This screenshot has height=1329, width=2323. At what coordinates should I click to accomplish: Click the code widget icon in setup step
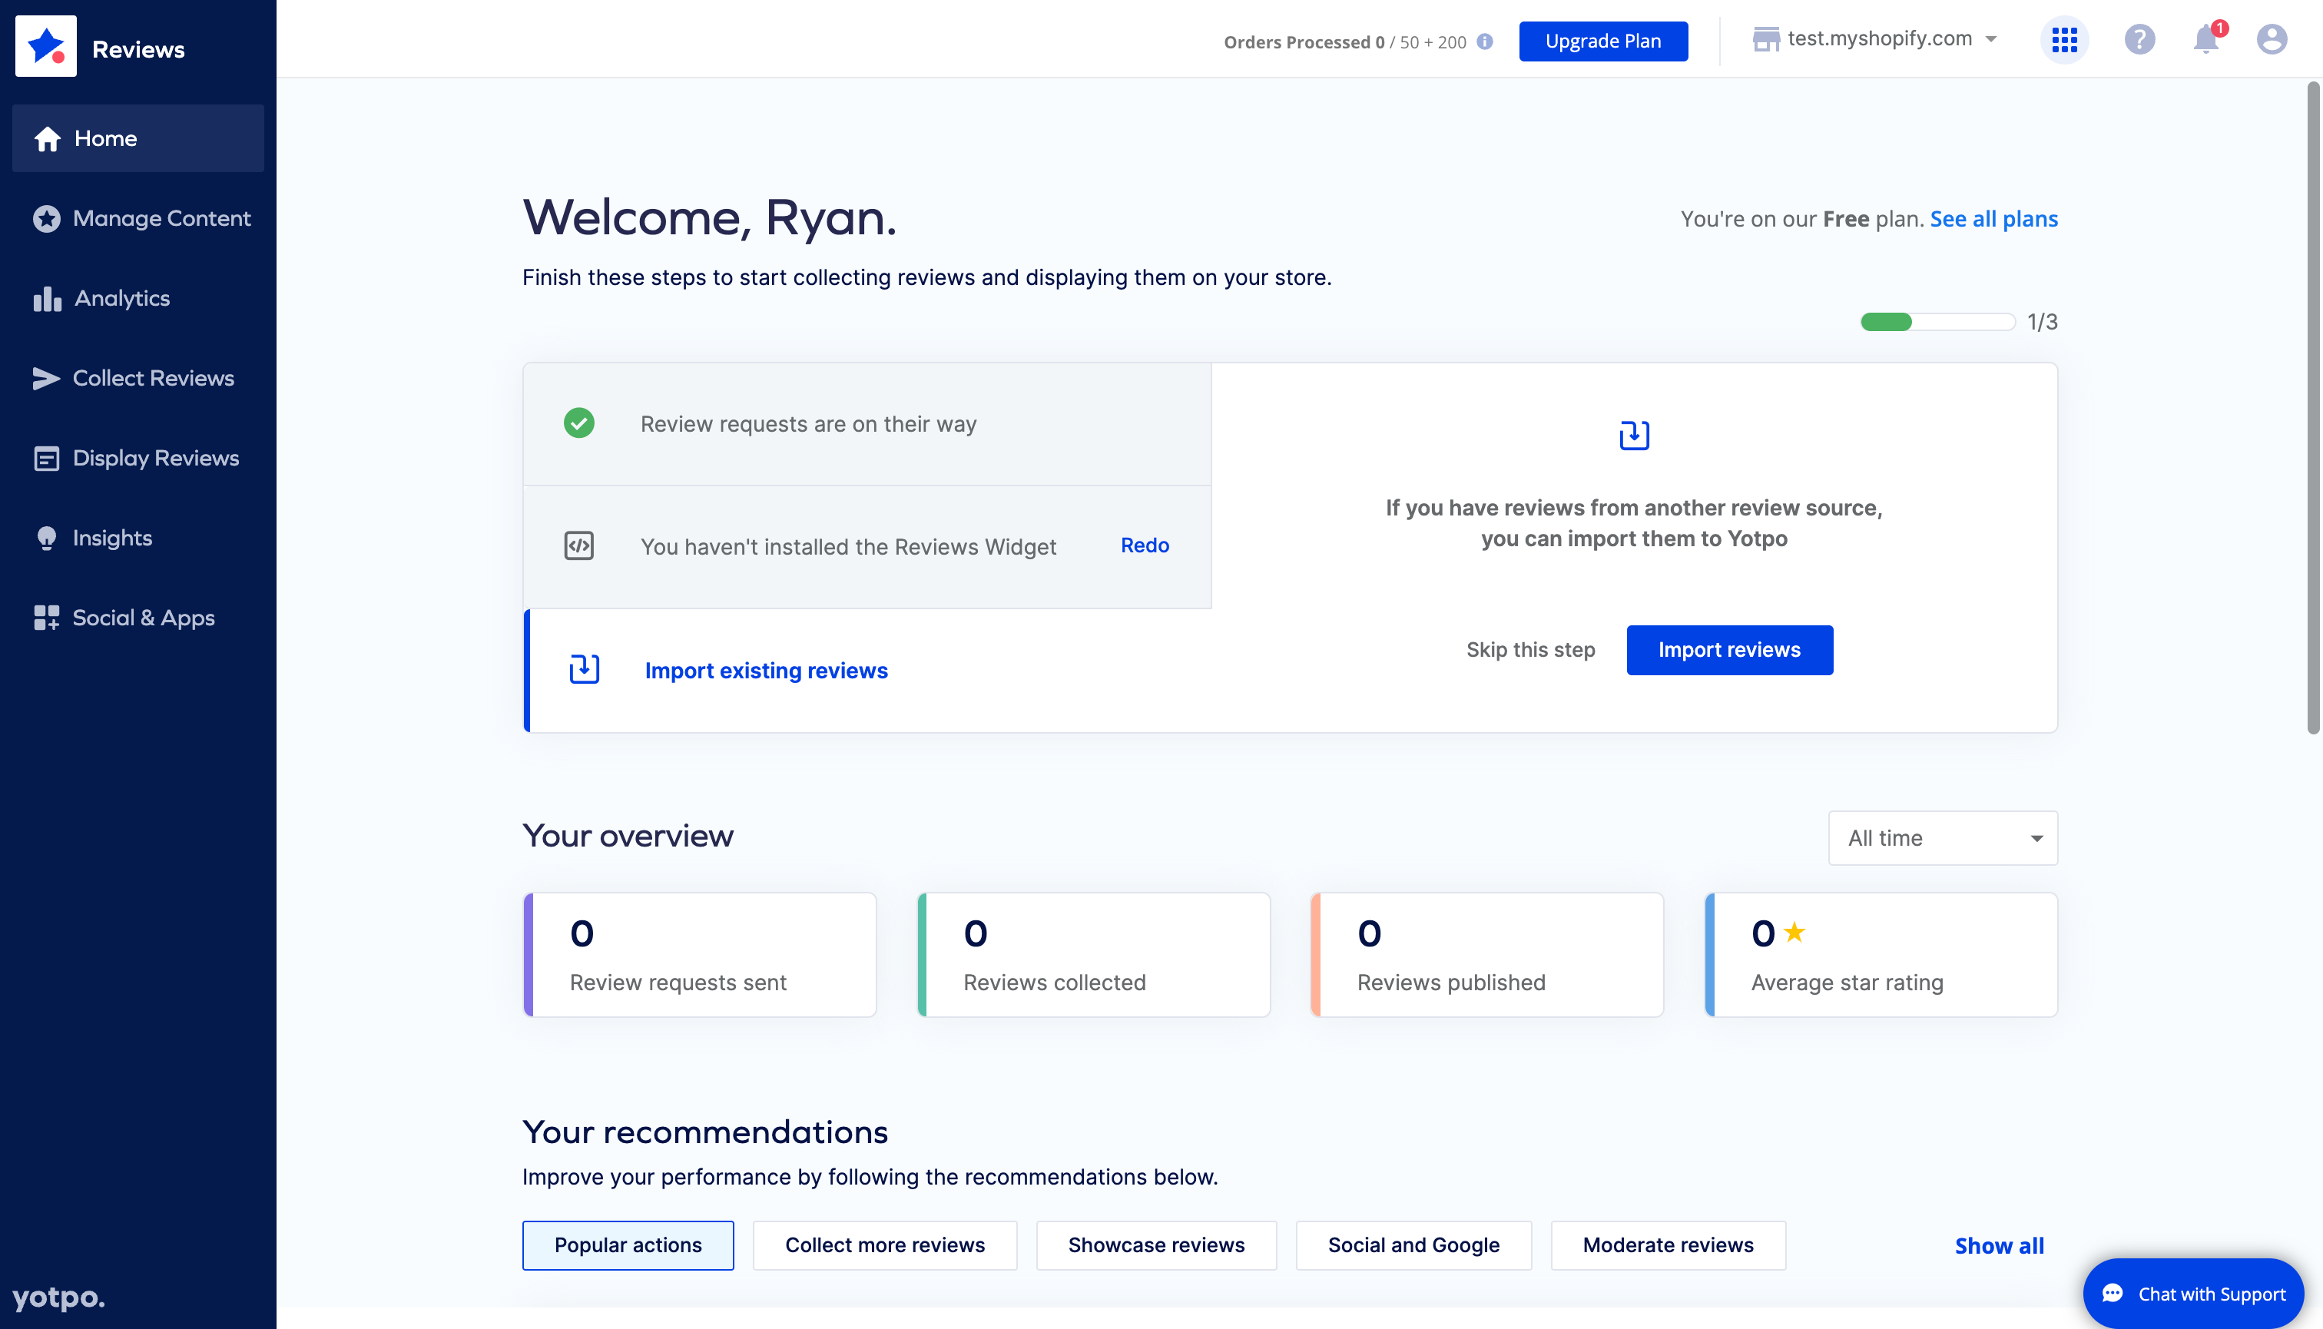(578, 546)
